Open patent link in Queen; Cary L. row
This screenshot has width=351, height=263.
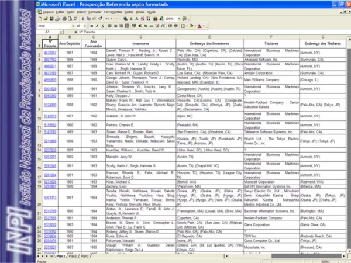pyautogui.click(x=50, y=60)
